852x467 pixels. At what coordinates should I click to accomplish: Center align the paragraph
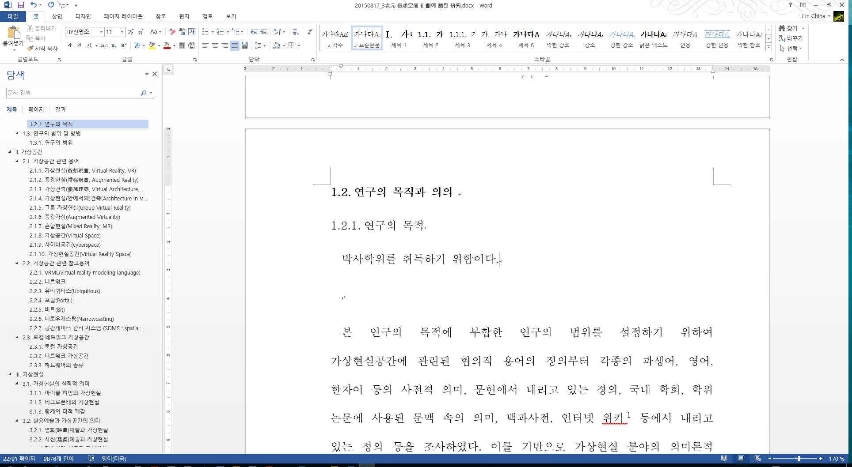tap(215, 45)
